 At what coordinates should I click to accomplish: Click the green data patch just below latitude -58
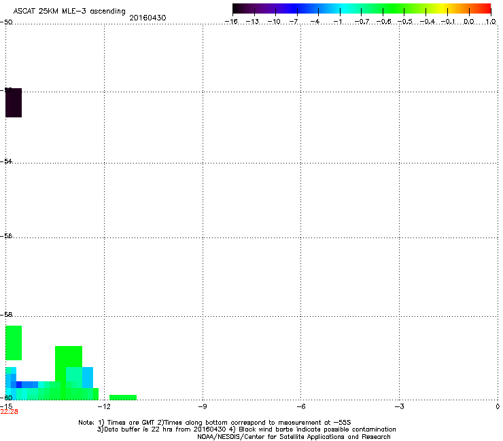coord(14,343)
